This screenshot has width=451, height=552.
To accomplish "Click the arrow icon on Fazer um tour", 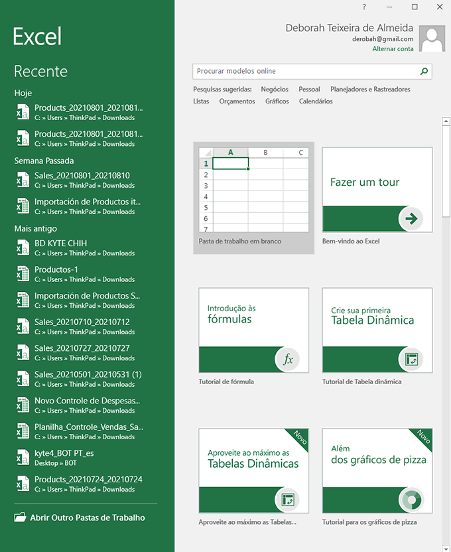I will pyautogui.click(x=411, y=219).
